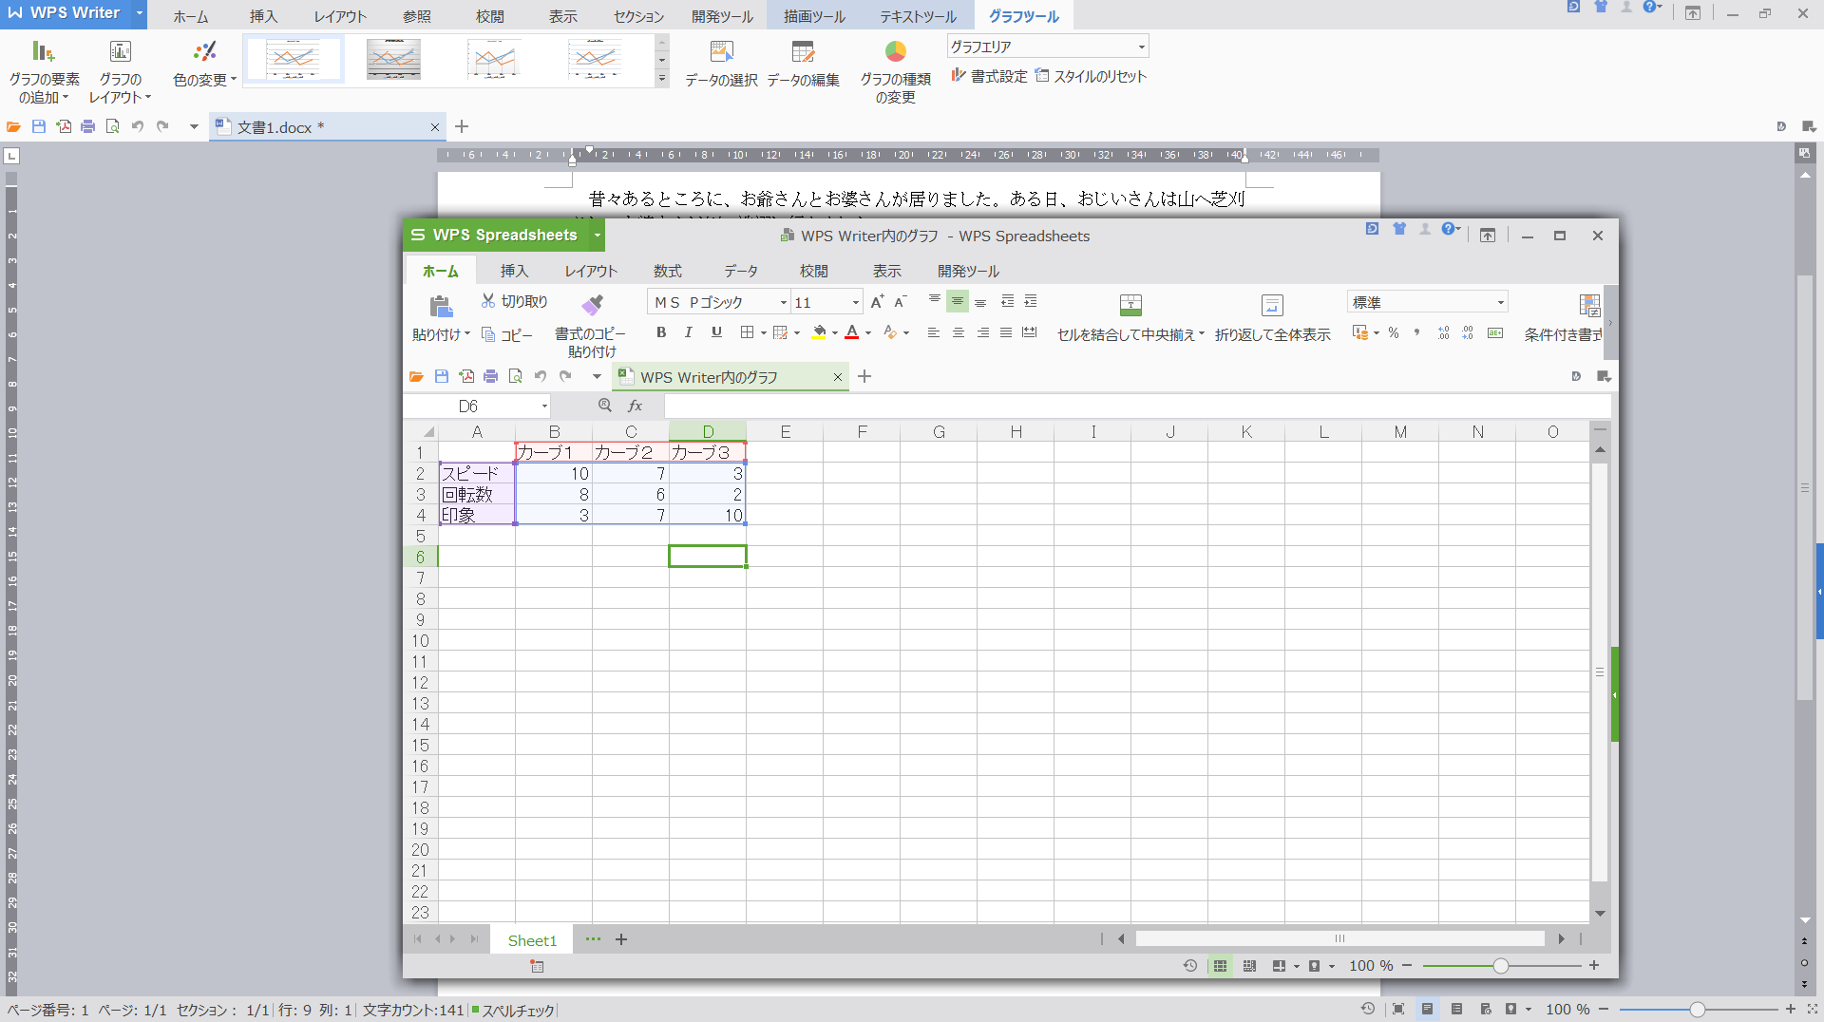The width and height of the screenshot is (1824, 1022).
Task: Click the decrease indent icon
Action: 1008,301
